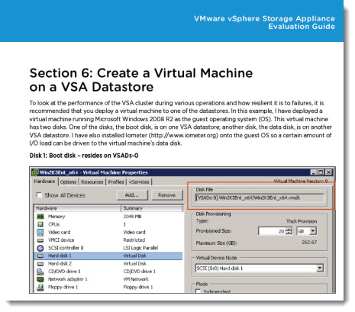Click the Provisioned Size spinner arrows
Viewport: 355px width, 312px height.
[x=289, y=231]
